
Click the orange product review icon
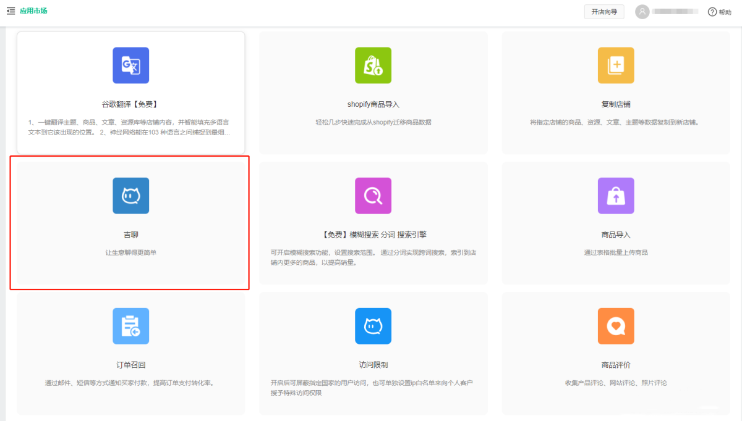tap(615, 326)
